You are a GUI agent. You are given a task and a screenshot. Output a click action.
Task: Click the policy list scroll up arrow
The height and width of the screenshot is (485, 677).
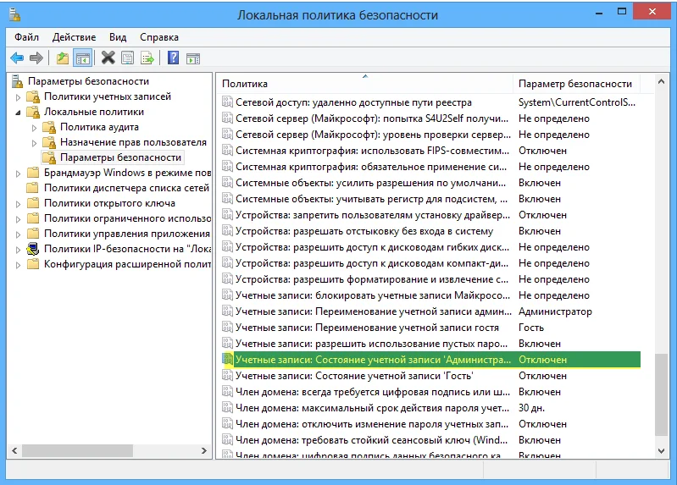(661, 81)
